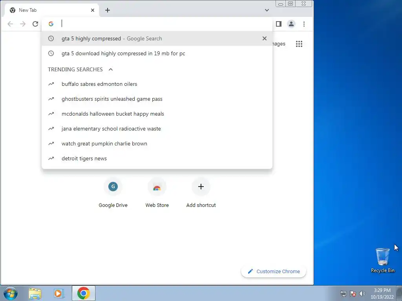Screen dimensions: 402x301
Task: Choose 'gta 5 highly compressed' history suggestion
Action: point(157,38)
